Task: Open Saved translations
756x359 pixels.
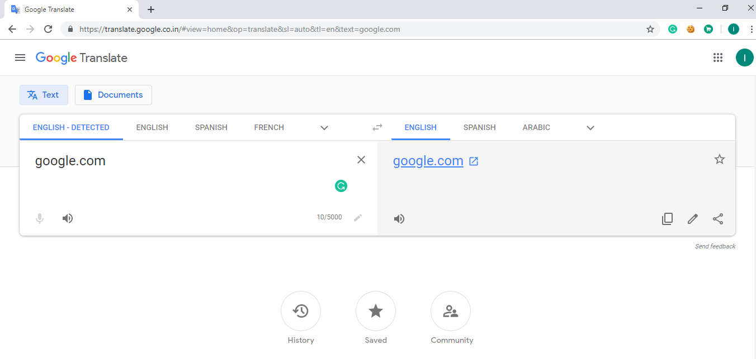Action: coord(376,311)
